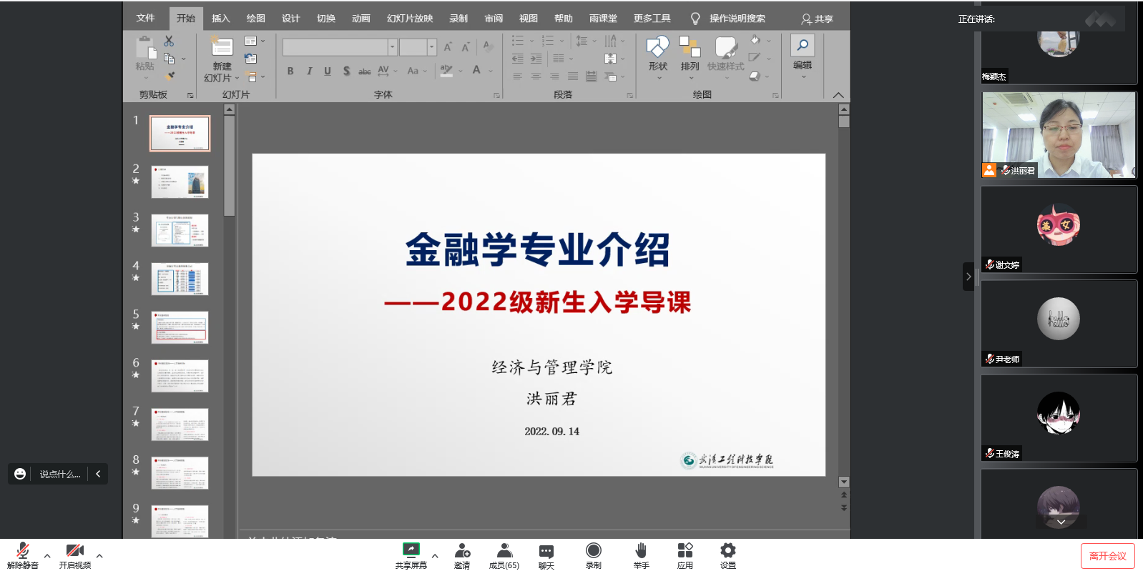Open members list (65)

click(504, 555)
